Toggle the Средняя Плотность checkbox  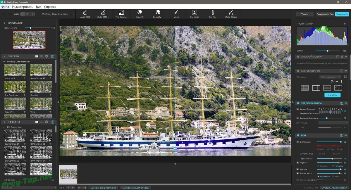click(x=298, y=118)
